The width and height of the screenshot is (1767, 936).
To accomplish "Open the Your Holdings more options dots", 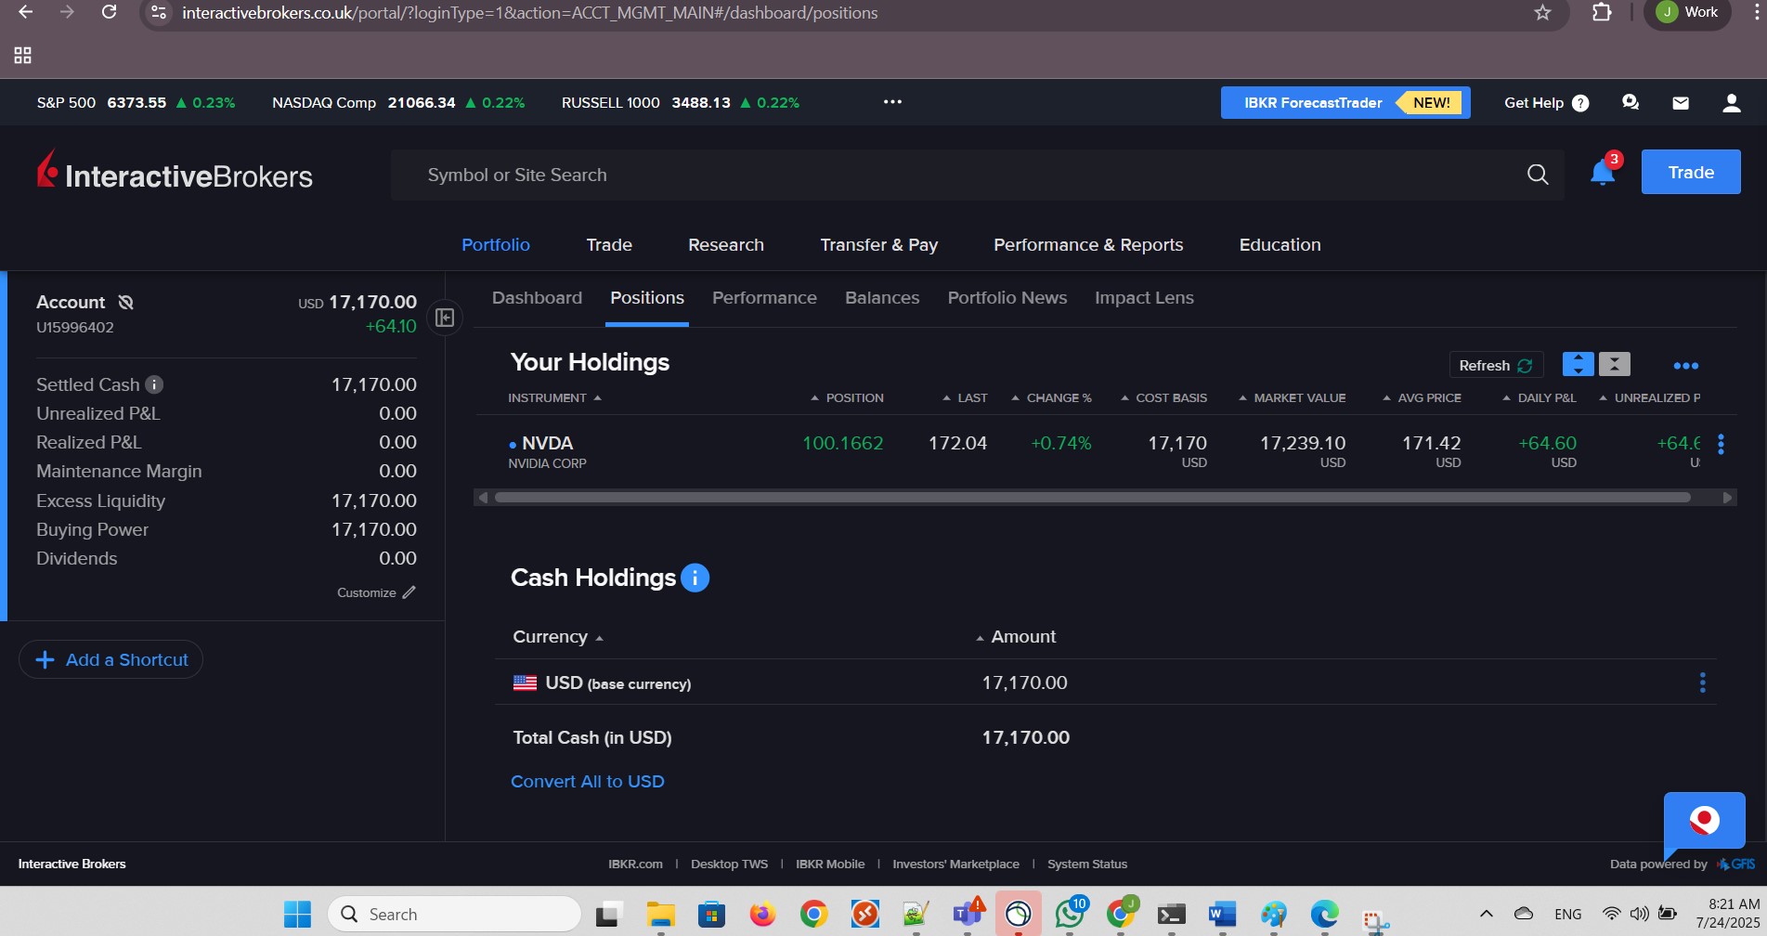I will coord(1685,366).
